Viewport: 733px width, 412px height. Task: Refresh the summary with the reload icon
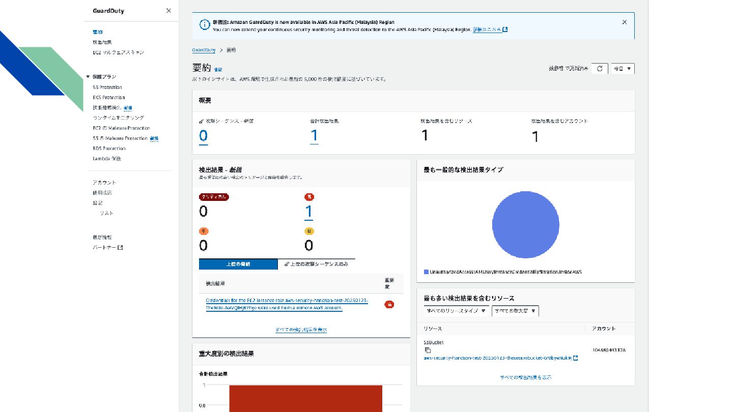(x=600, y=68)
